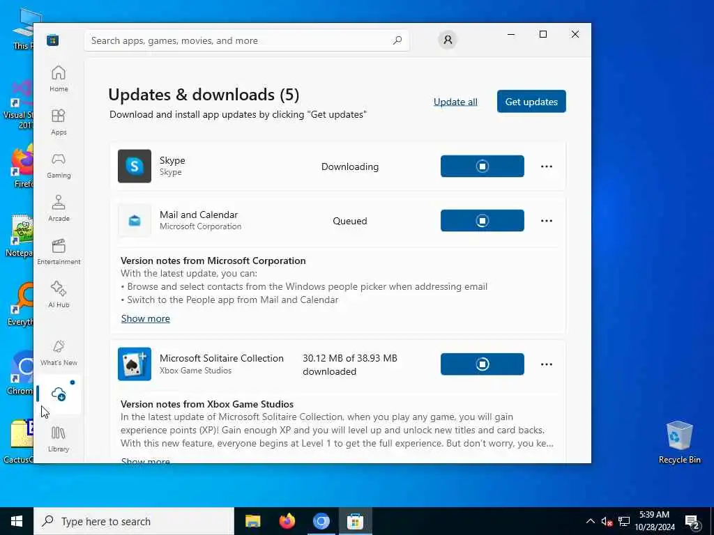This screenshot has width=714, height=535.
Task: Stop the Solitaire Collection download
Action: point(483,364)
